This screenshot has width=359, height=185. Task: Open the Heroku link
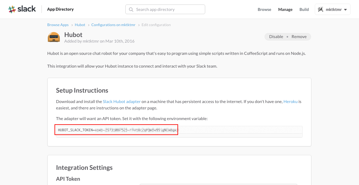pyautogui.click(x=291, y=101)
